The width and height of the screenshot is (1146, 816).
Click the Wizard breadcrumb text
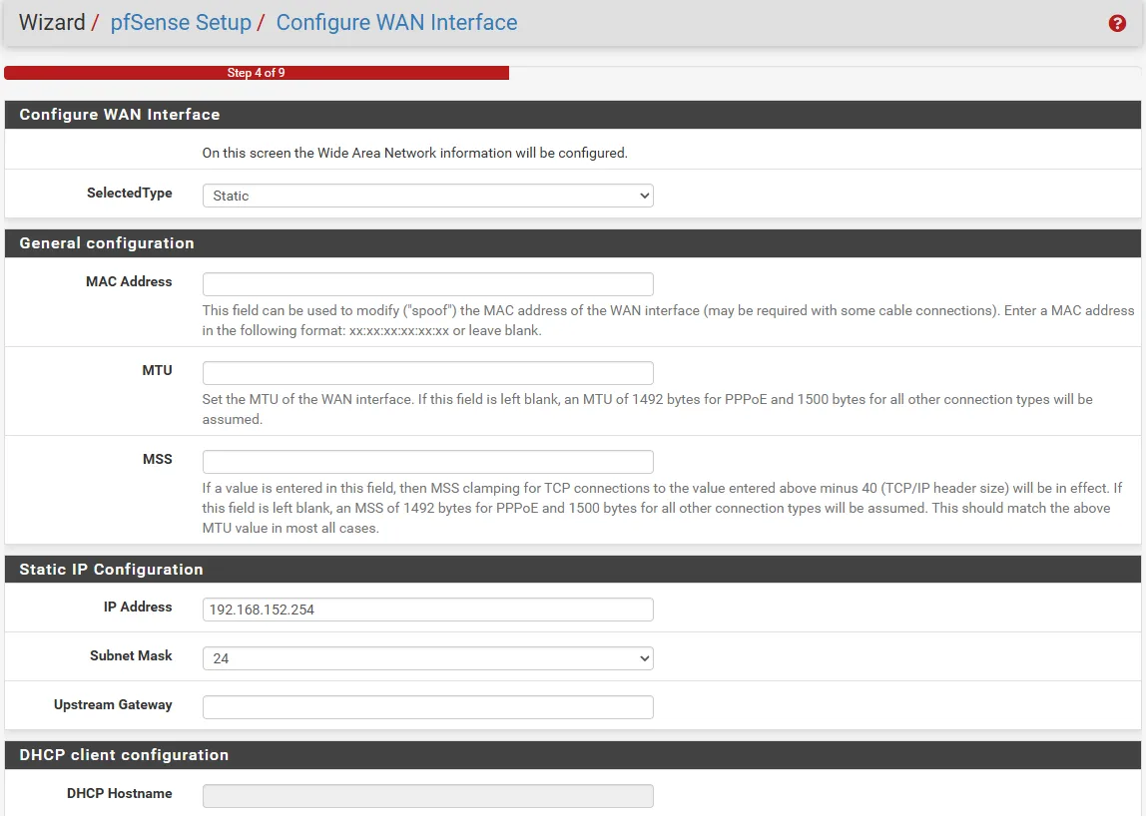(52, 23)
